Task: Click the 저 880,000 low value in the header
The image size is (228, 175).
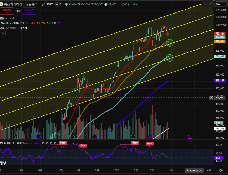Action: click(x=97, y=4)
